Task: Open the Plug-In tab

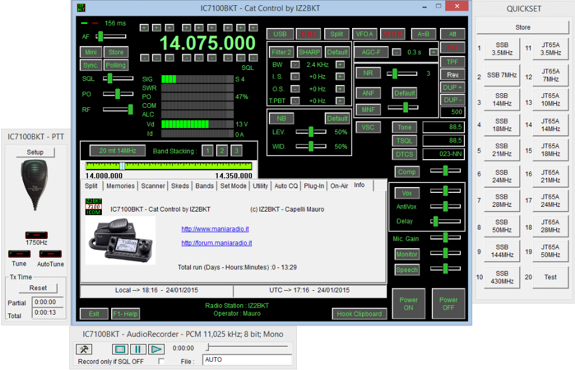Action: (x=314, y=186)
